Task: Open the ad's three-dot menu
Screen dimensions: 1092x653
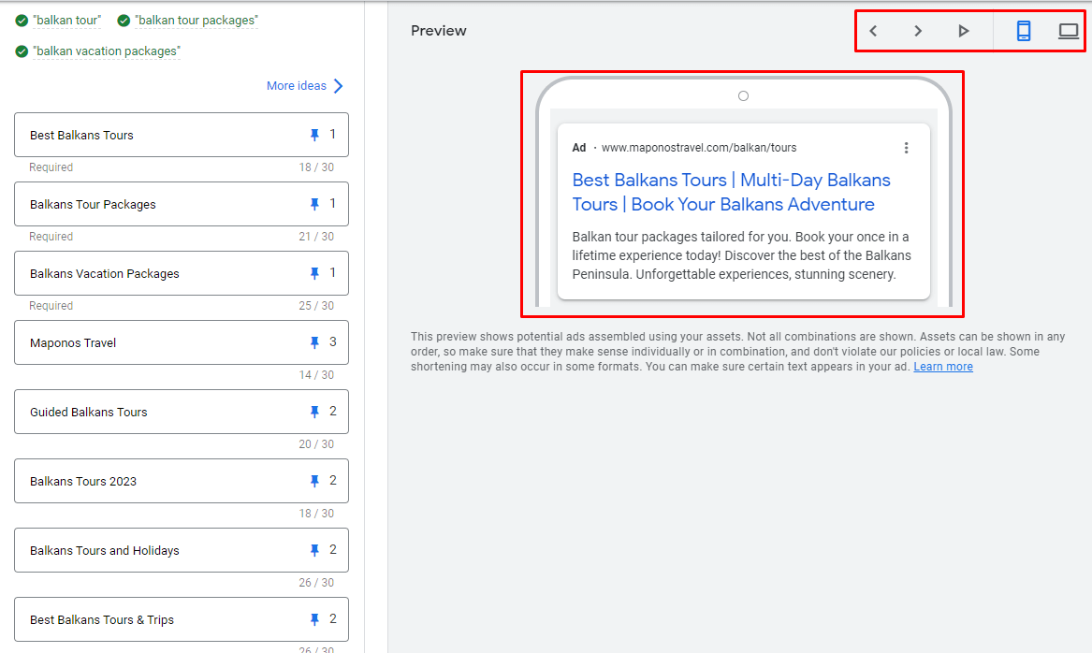Action: point(906,148)
